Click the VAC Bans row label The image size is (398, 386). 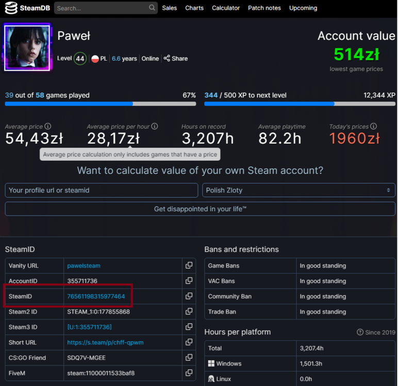(x=221, y=281)
